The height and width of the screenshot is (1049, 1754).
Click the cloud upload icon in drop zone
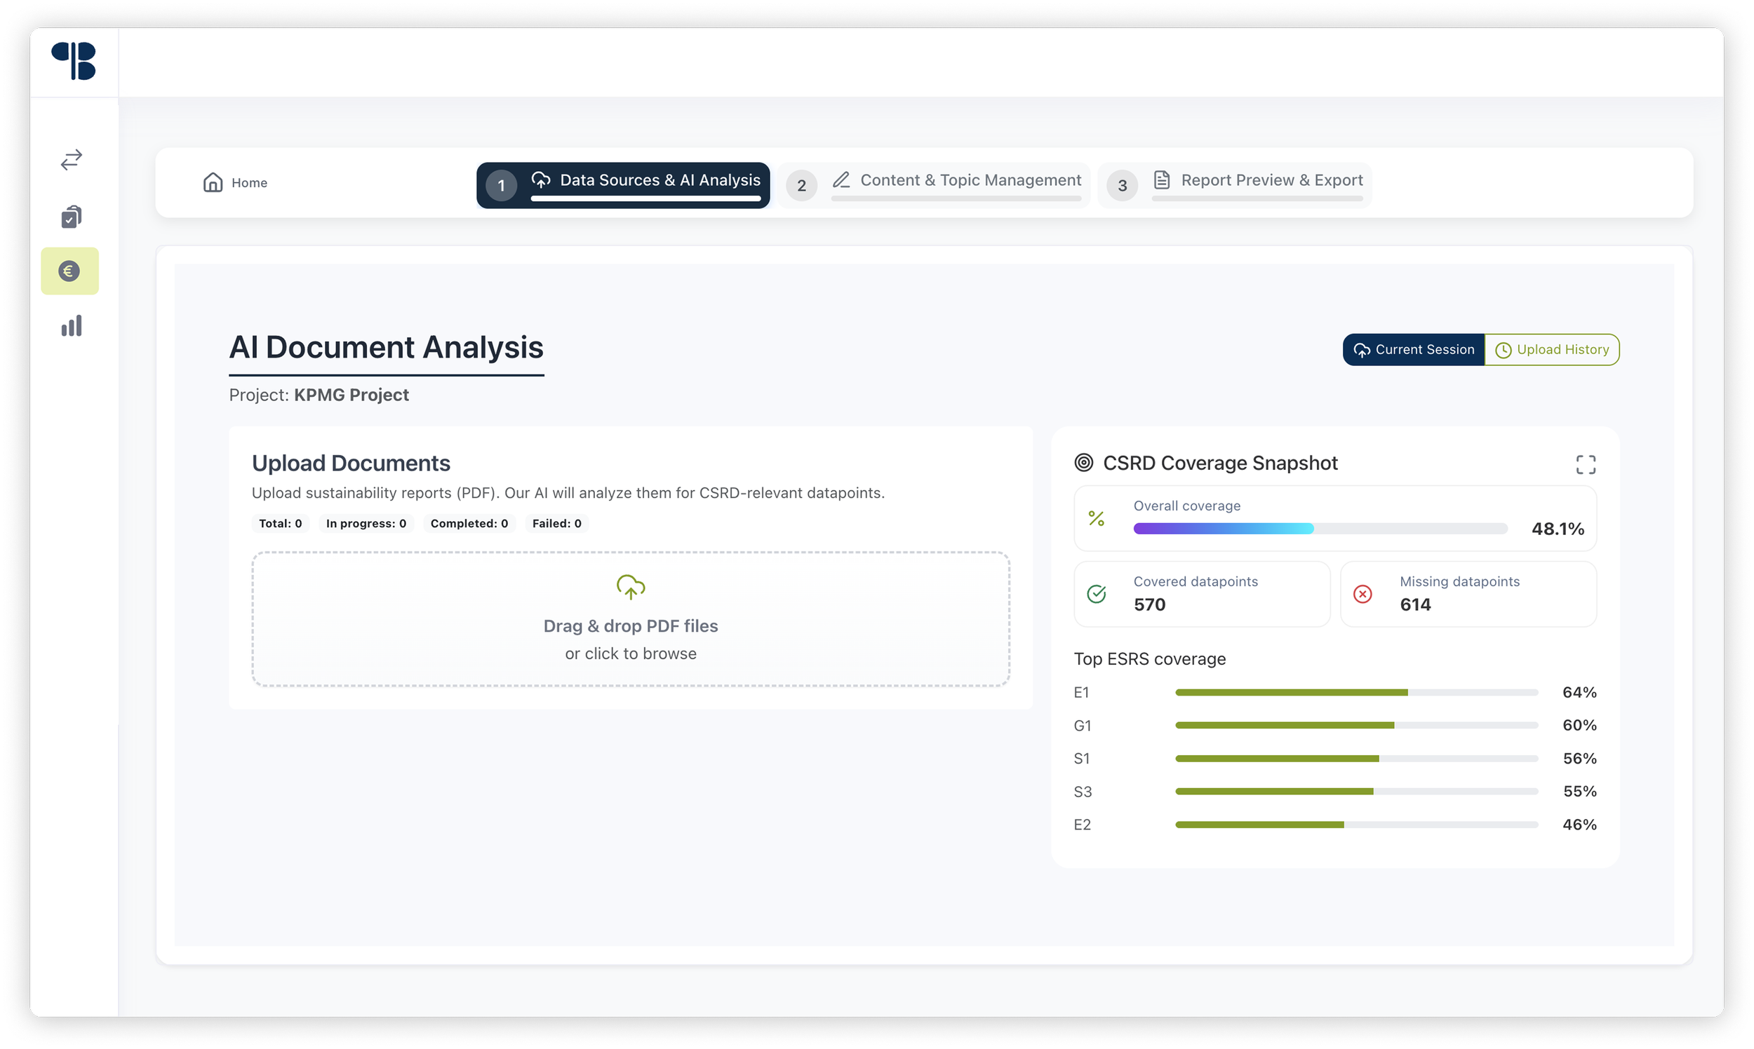pyautogui.click(x=630, y=587)
